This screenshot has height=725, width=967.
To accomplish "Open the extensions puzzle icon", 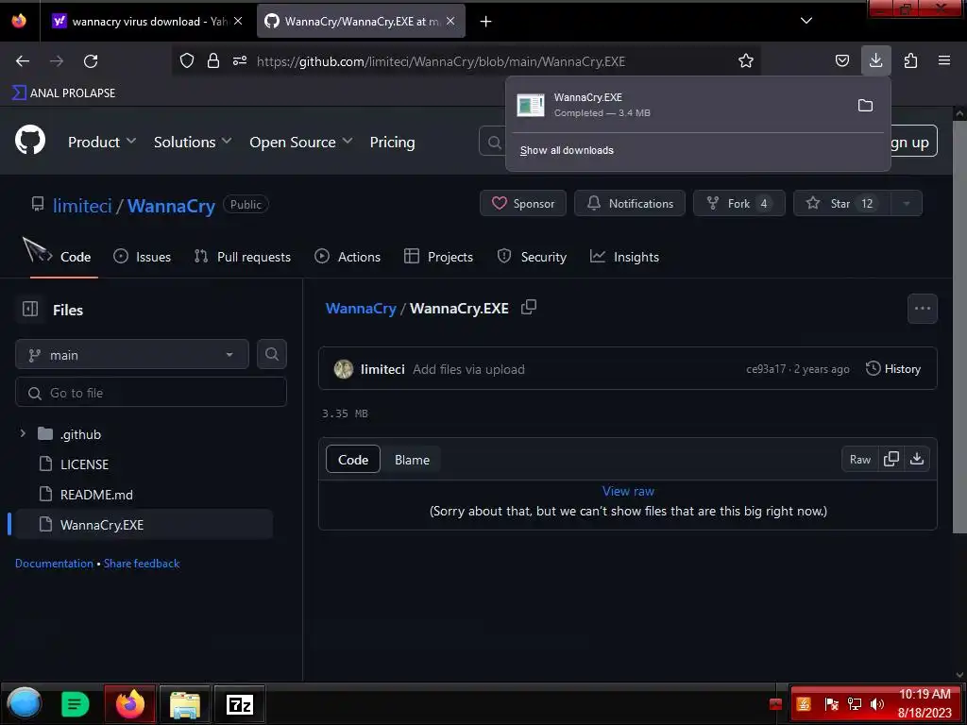I will click(x=910, y=60).
